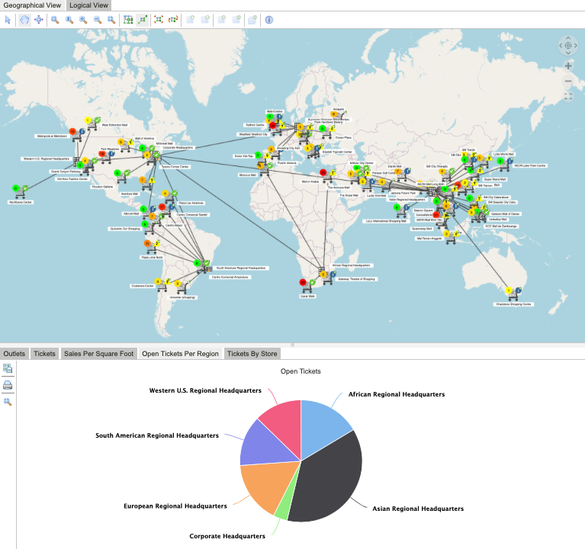The width and height of the screenshot is (585, 549).
Task: Click the blue info icon in toolbar
Action: tap(268, 20)
